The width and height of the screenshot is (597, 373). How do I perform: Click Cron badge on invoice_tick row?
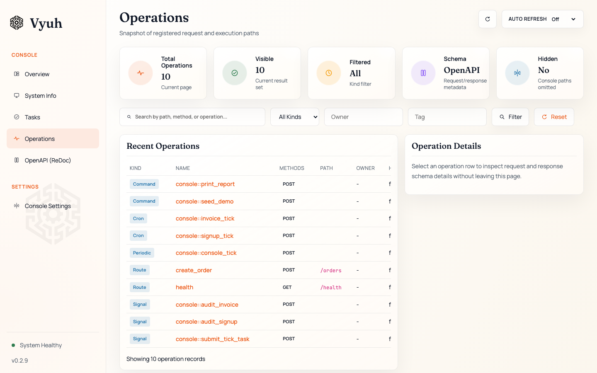pyautogui.click(x=138, y=218)
